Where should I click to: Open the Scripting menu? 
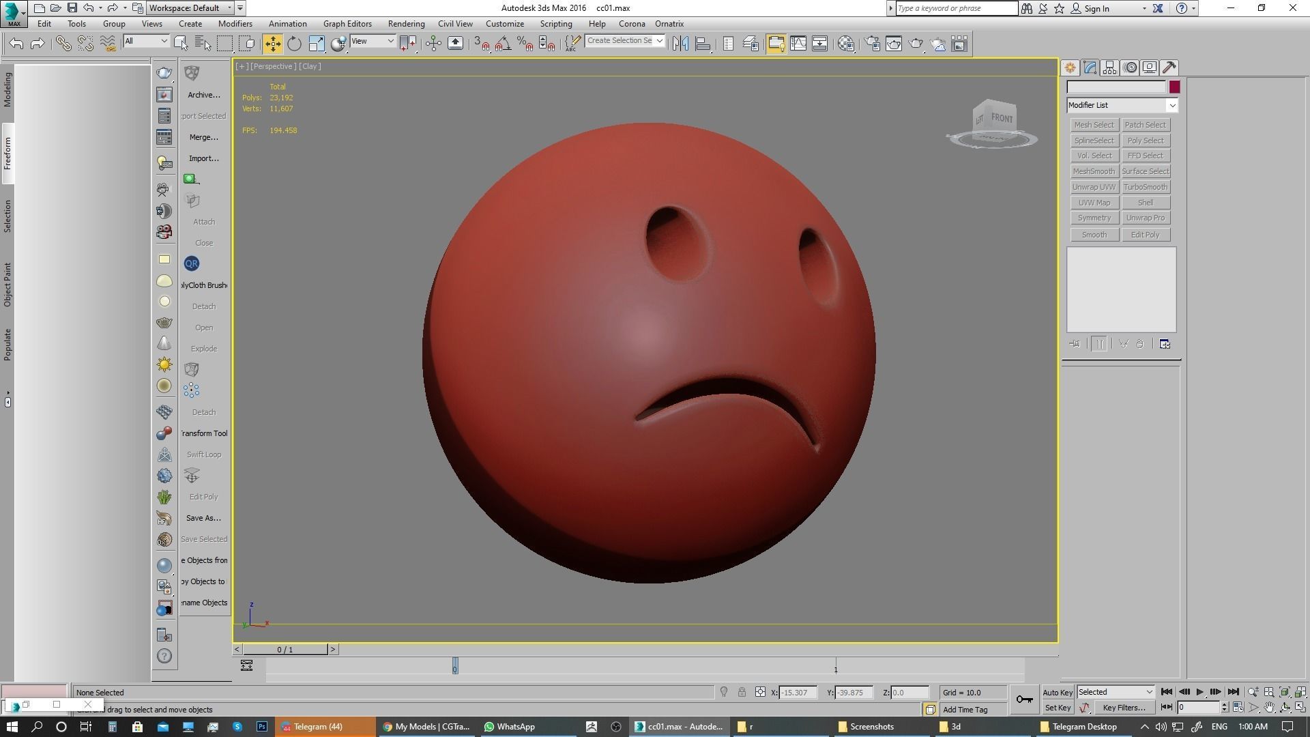tap(556, 24)
